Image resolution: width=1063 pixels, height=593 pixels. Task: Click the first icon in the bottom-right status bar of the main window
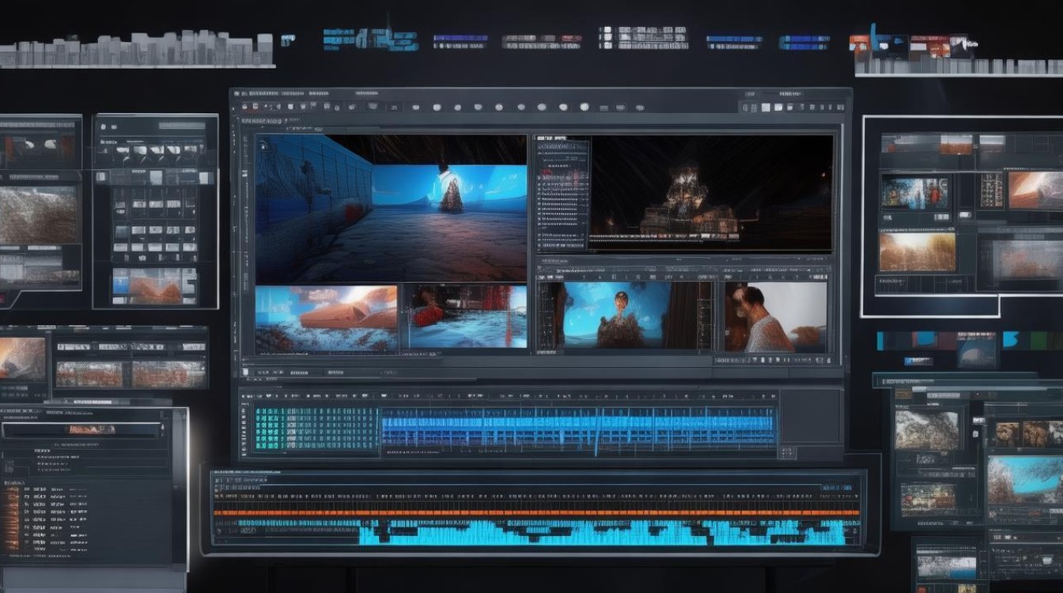coord(718,361)
